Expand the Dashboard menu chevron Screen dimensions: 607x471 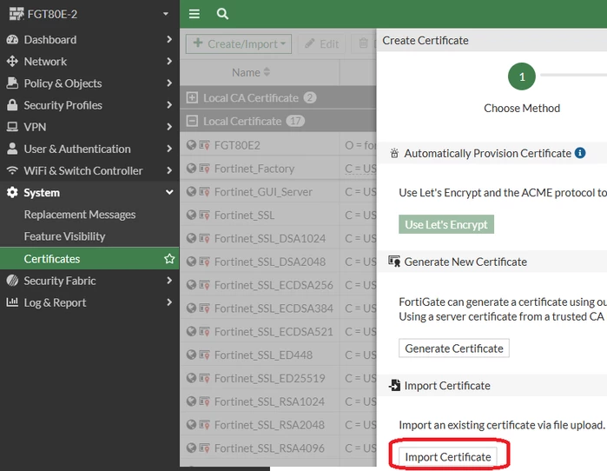click(169, 39)
